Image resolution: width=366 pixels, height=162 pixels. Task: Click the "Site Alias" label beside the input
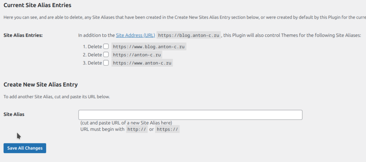click(14, 115)
